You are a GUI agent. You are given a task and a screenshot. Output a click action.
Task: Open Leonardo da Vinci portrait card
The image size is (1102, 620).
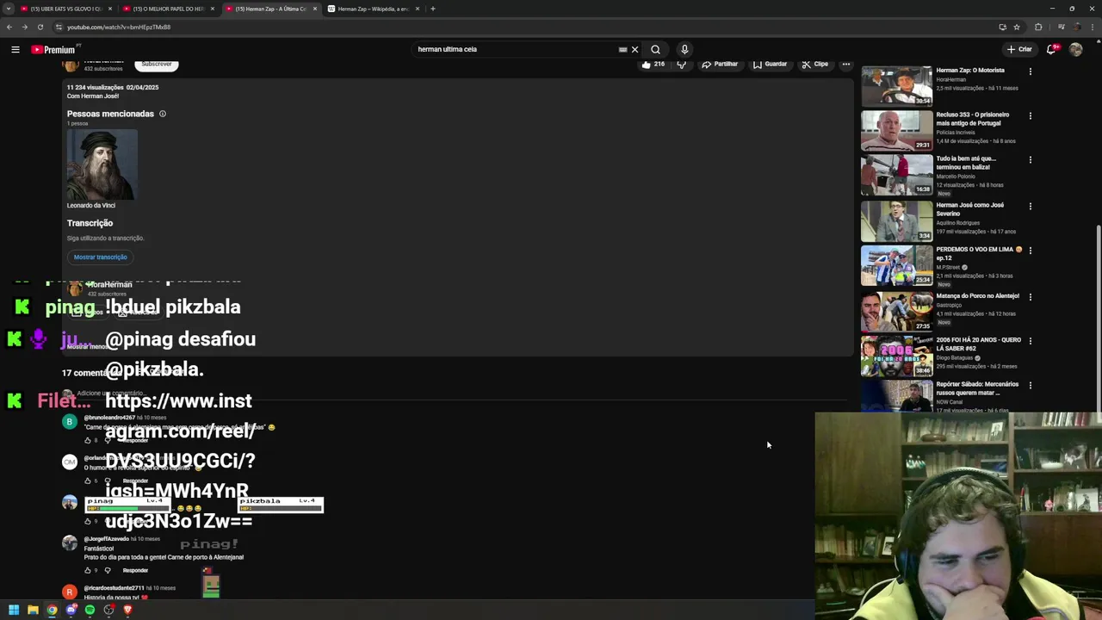pos(102,164)
